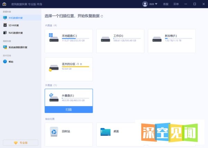Screen dimensions: 208x148
Task: Open 帮助 help entry
Action: pos(11,62)
